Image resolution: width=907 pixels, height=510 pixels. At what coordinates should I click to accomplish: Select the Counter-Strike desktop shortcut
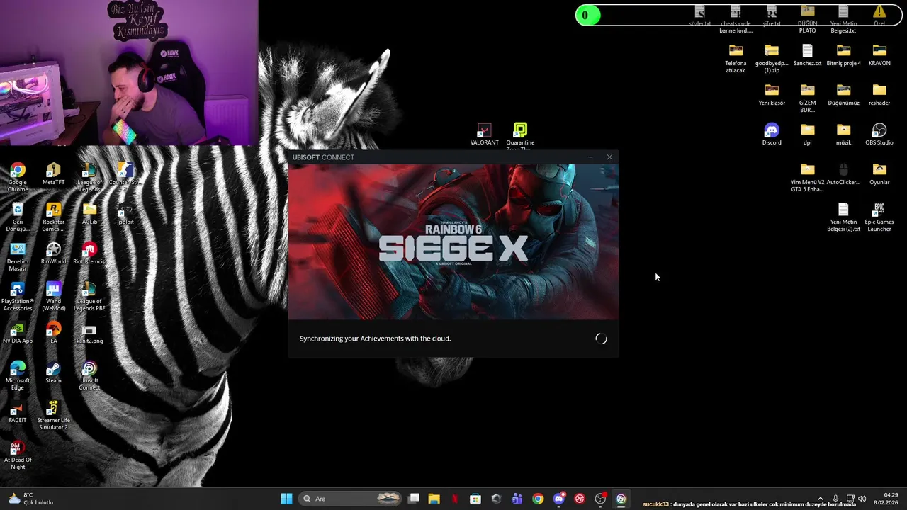point(125,174)
